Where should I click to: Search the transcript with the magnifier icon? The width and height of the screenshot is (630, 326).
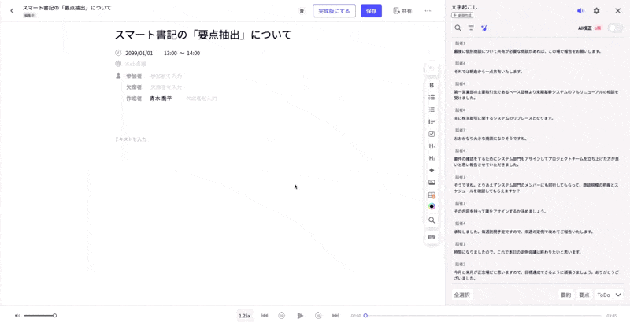coord(458,28)
